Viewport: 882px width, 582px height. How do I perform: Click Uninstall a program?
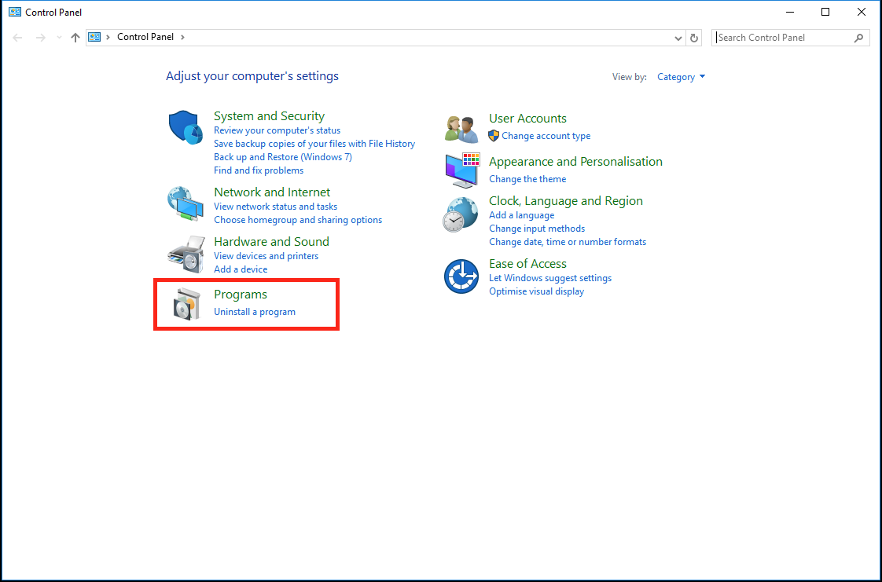point(254,312)
